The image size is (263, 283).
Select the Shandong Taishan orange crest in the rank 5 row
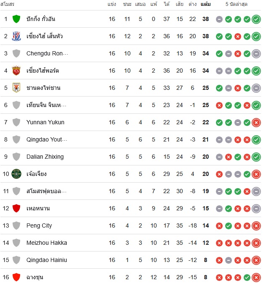[16, 88]
